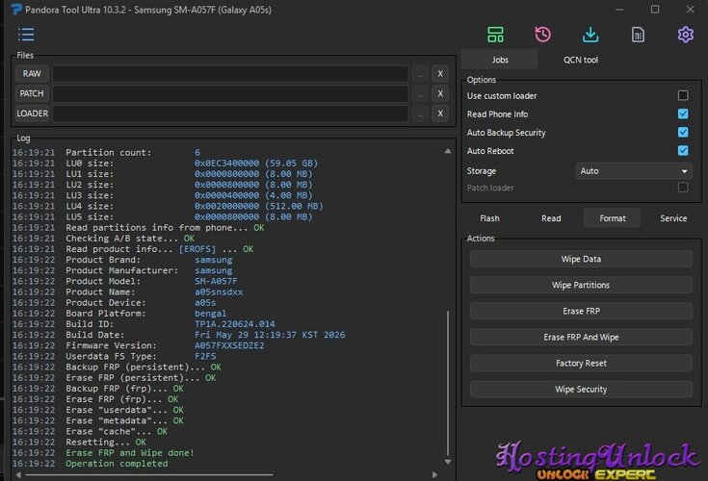Click LU0 size value 59.05 GB
Screen dimensions: 708x481
click(x=256, y=164)
